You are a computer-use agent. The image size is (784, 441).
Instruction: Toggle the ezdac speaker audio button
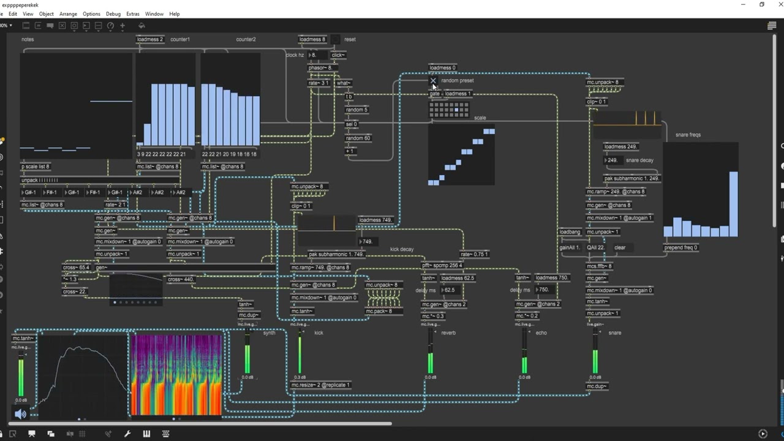pyautogui.click(x=20, y=414)
